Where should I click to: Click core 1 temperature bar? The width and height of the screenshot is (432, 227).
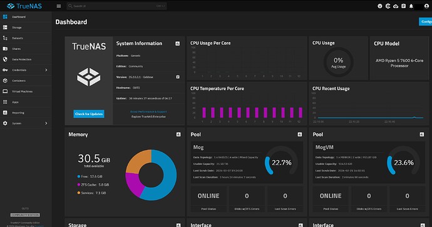[x=204, y=113]
